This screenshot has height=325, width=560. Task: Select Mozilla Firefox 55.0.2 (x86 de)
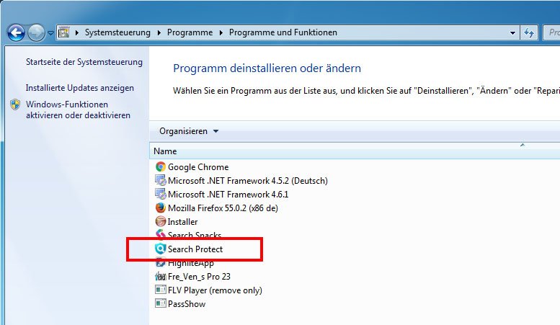[x=223, y=208]
